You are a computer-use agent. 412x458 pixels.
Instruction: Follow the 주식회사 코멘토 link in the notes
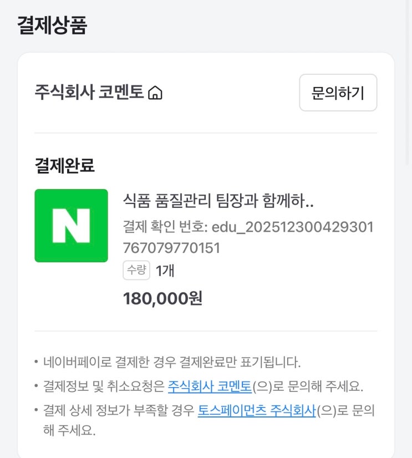pos(210,386)
